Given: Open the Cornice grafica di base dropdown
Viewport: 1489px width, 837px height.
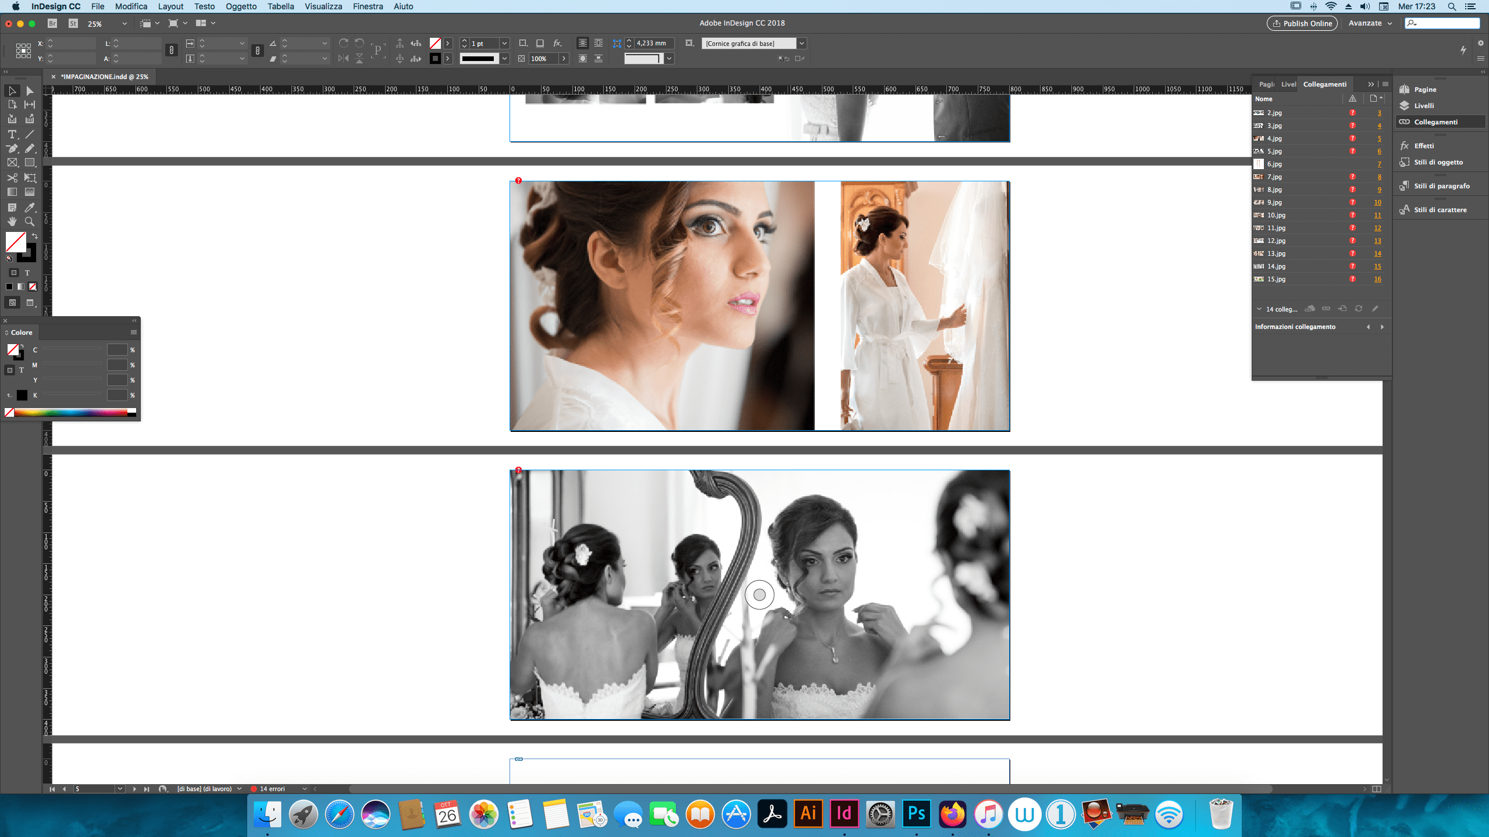Looking at the screenshot, I should tap(802, 43).
